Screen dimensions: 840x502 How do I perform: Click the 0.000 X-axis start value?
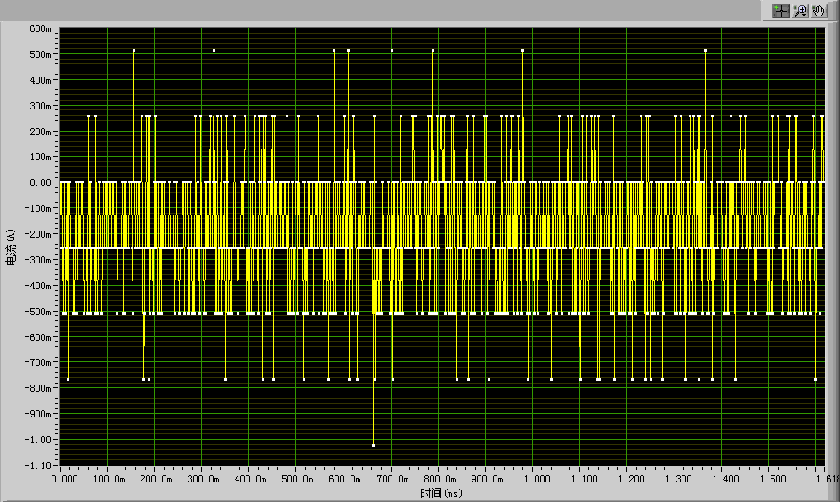(x=64, y=479)
